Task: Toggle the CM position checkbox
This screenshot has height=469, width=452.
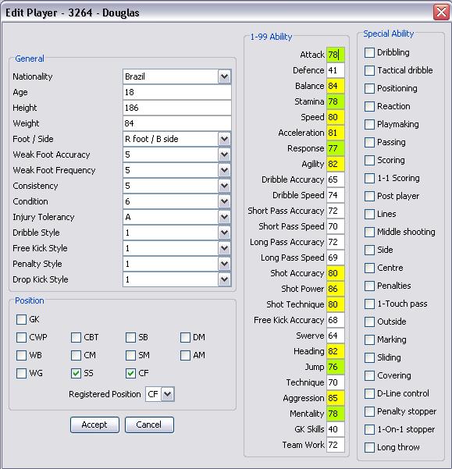Action: click(76, 355)
